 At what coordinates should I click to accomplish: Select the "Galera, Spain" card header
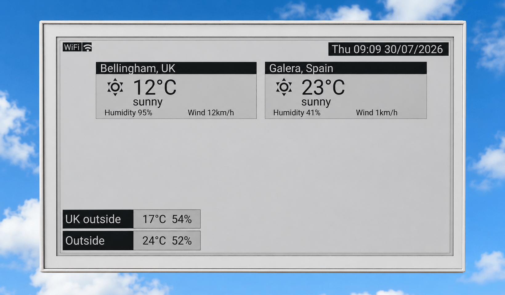(346, 68)
